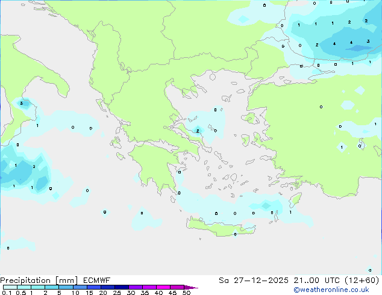Click the legend label '25'
The height and width of the screenshot is (295, 382).
pos(117,293)
